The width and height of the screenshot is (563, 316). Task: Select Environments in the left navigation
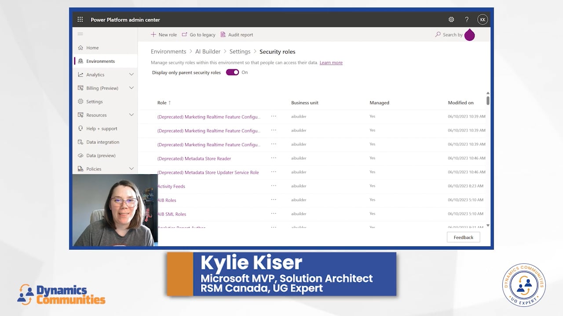100,61
